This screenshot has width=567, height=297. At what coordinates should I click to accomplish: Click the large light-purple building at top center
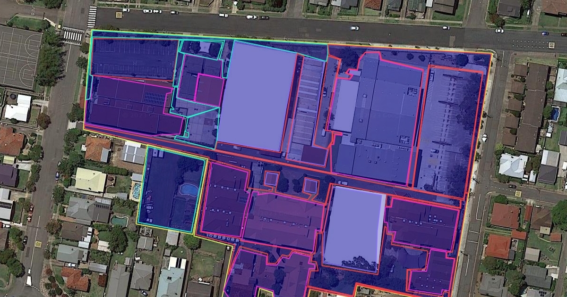pos(258,97)
